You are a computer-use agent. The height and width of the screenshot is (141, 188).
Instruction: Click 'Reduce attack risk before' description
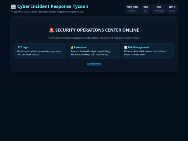pyautogui.click(x=145, y=53)
